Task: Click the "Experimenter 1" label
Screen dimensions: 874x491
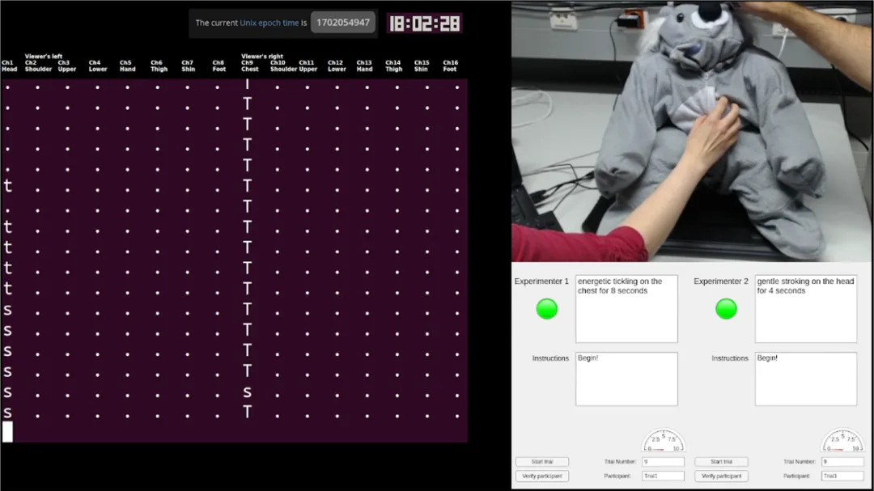Action: tap(541, 281)
